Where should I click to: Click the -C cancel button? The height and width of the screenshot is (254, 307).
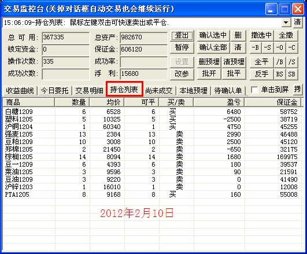coord(292,47)
